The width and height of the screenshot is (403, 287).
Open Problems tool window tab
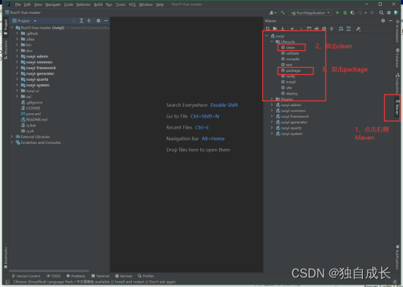76,276
